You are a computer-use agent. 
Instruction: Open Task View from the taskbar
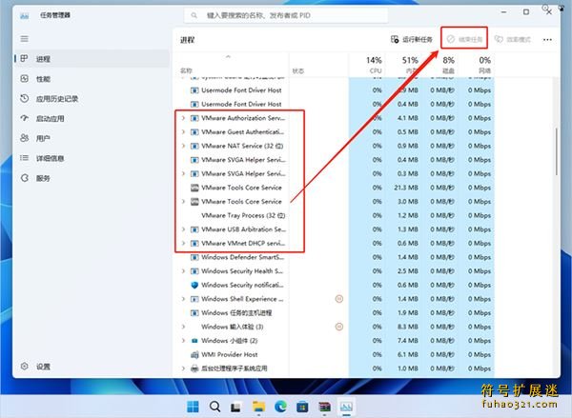236,407
